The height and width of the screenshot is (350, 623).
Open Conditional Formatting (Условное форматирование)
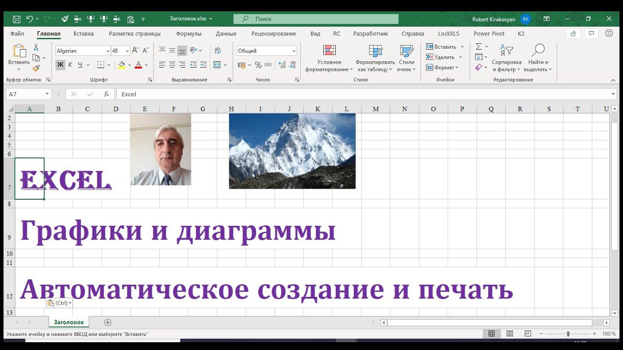coord(329,58)
